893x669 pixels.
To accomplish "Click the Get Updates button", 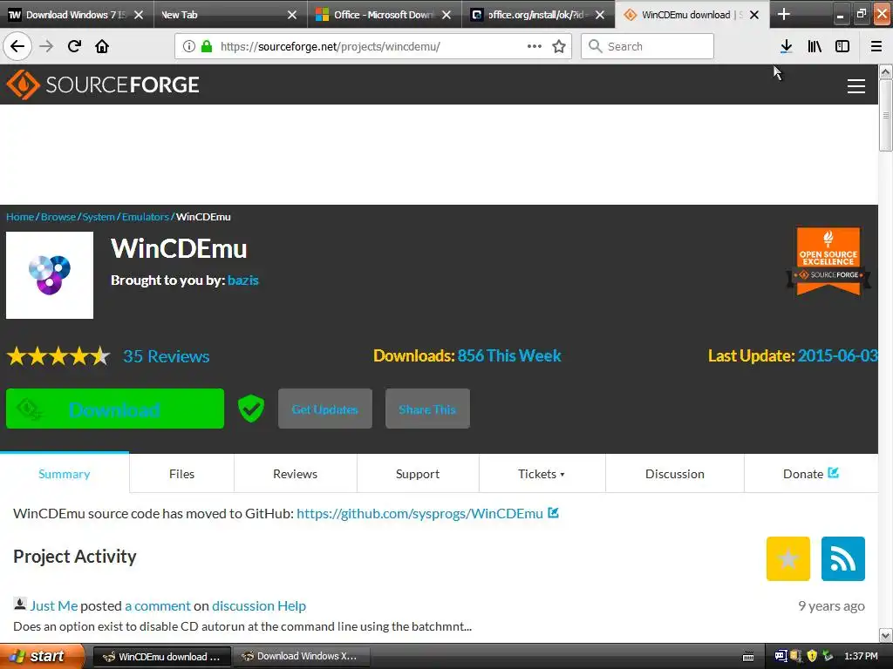I will tap(325, 409).
